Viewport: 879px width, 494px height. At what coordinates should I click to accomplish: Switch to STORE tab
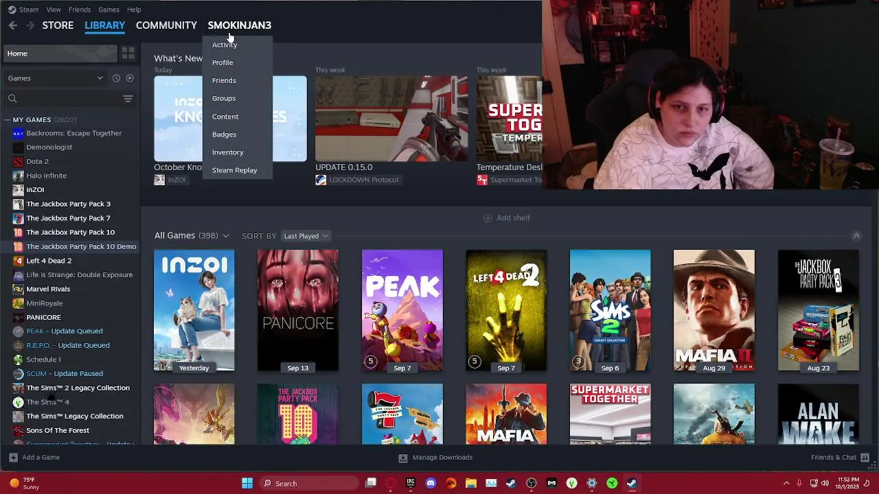tap(58, 25)
